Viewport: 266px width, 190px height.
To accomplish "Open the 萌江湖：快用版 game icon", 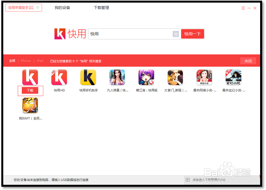I will (x=146, y=77).
